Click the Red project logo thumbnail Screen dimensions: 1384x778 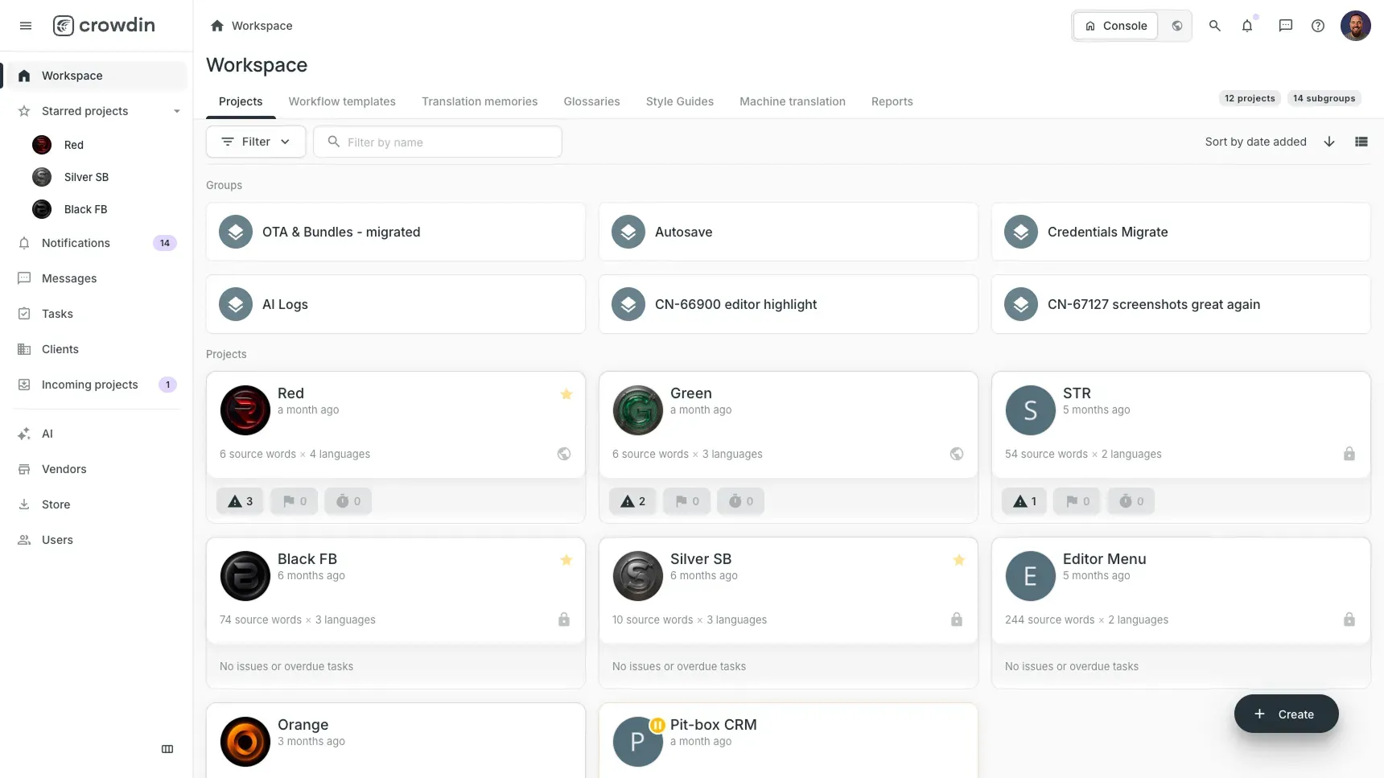point(245,410)
